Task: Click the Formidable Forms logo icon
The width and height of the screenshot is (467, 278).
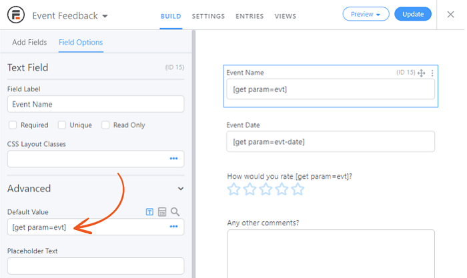Action: (16, 15)
